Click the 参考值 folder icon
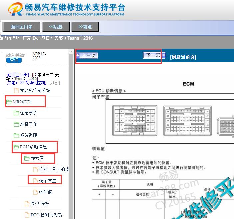Screen dimensions: 234x219 pos(27,158)
